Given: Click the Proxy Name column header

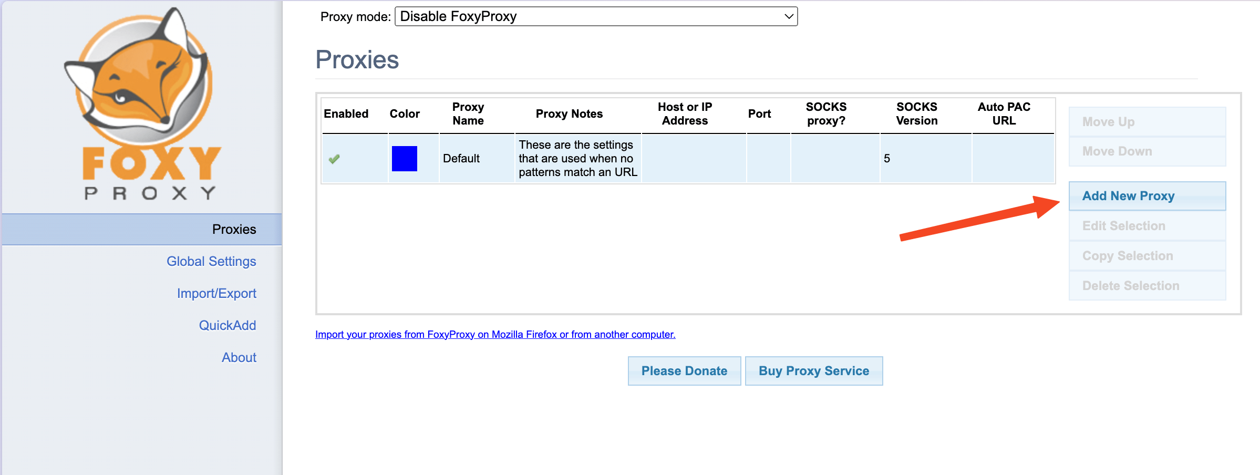Looking at the screenshot, I should (x=468, y=113).
